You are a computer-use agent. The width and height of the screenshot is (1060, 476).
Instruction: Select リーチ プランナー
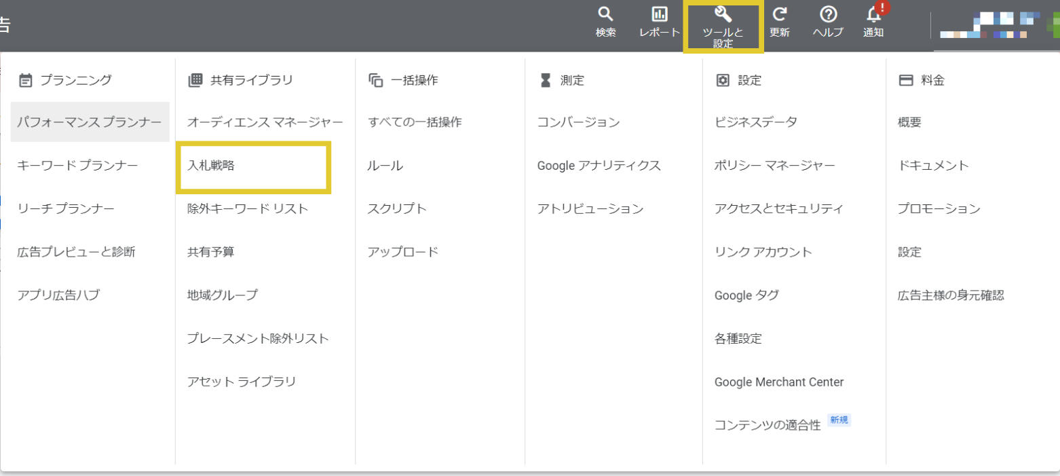click(66, 208)
